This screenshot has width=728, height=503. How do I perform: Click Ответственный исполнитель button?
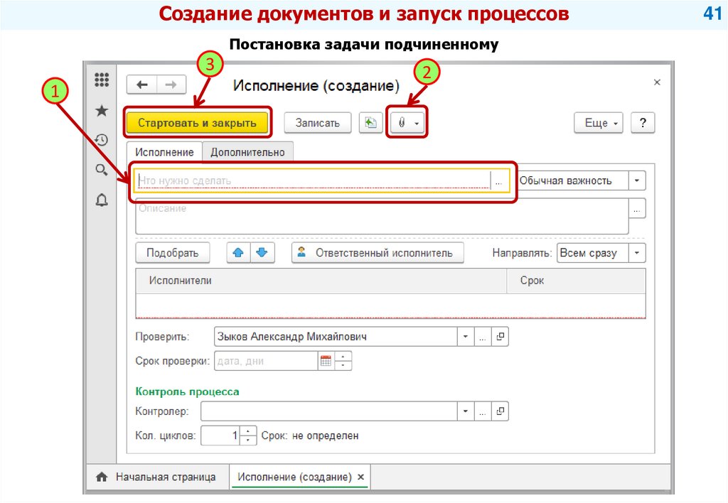tap(378, 253)
